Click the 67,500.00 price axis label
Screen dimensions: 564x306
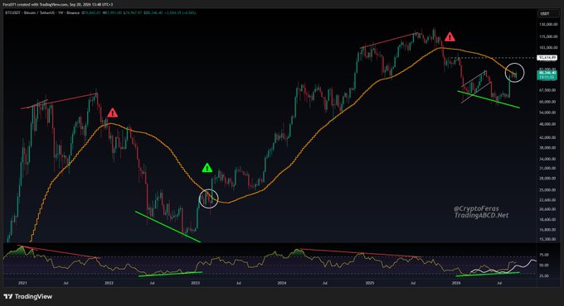(x=547, y=90)
